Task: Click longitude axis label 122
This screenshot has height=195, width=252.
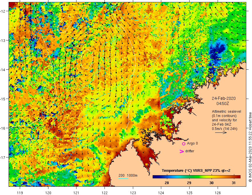Action: point(105,193)
